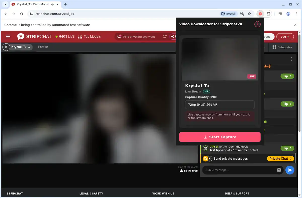Image resolution: width=302 pixels, height=198 pixels.
Task: Open the Chrome extensions puzzle icon
Action: (268, 14)
